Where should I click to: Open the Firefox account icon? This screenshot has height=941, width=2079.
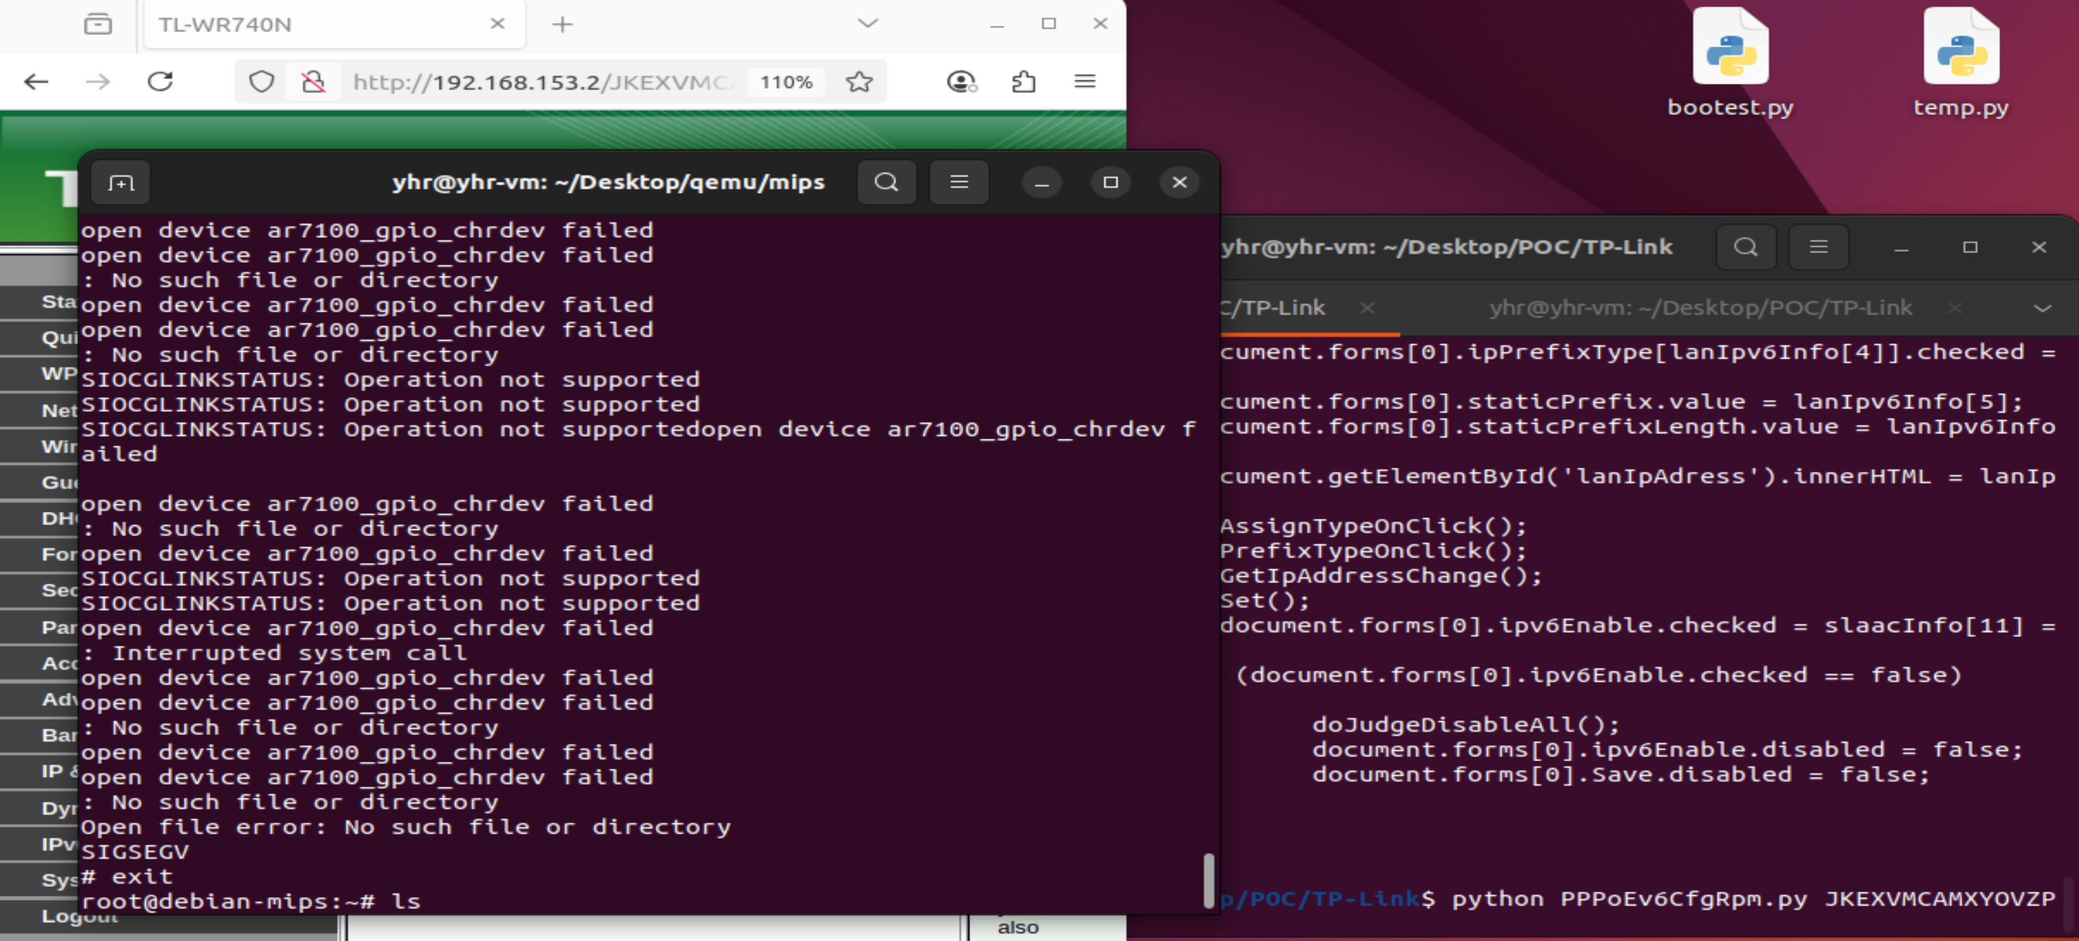click(x=961, y=82)
